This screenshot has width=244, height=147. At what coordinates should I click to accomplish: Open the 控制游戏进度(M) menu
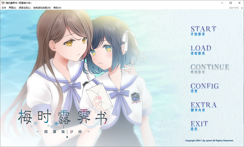coord(42,8)
